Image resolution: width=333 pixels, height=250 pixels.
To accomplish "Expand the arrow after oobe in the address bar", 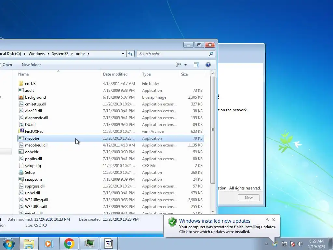I will click(88, 54).
